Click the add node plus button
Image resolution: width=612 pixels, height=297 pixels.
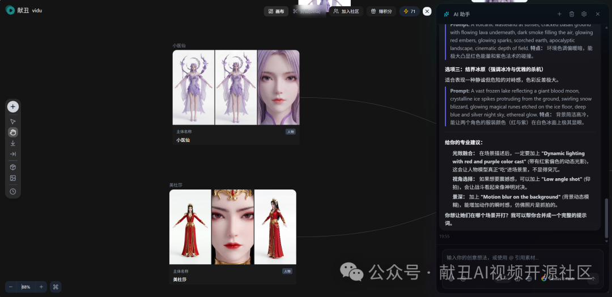click(x=13, y=106)
